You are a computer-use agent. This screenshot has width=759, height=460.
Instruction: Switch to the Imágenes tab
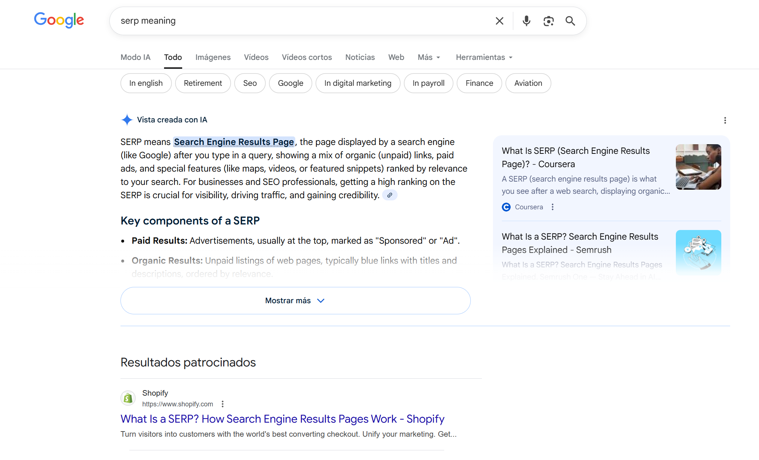coord(213,57)
